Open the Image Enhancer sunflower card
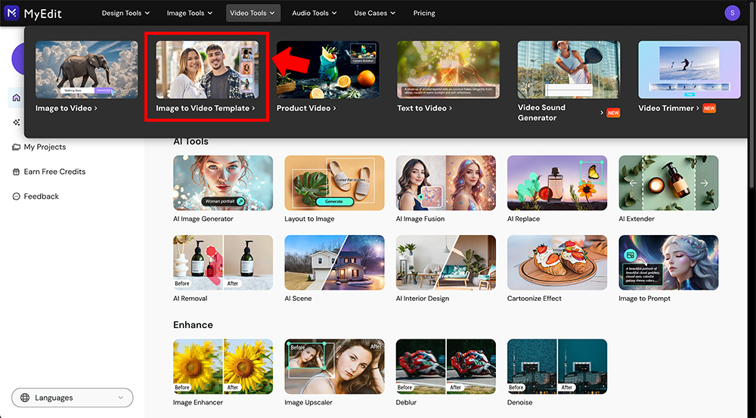 [x=223, y=367]
